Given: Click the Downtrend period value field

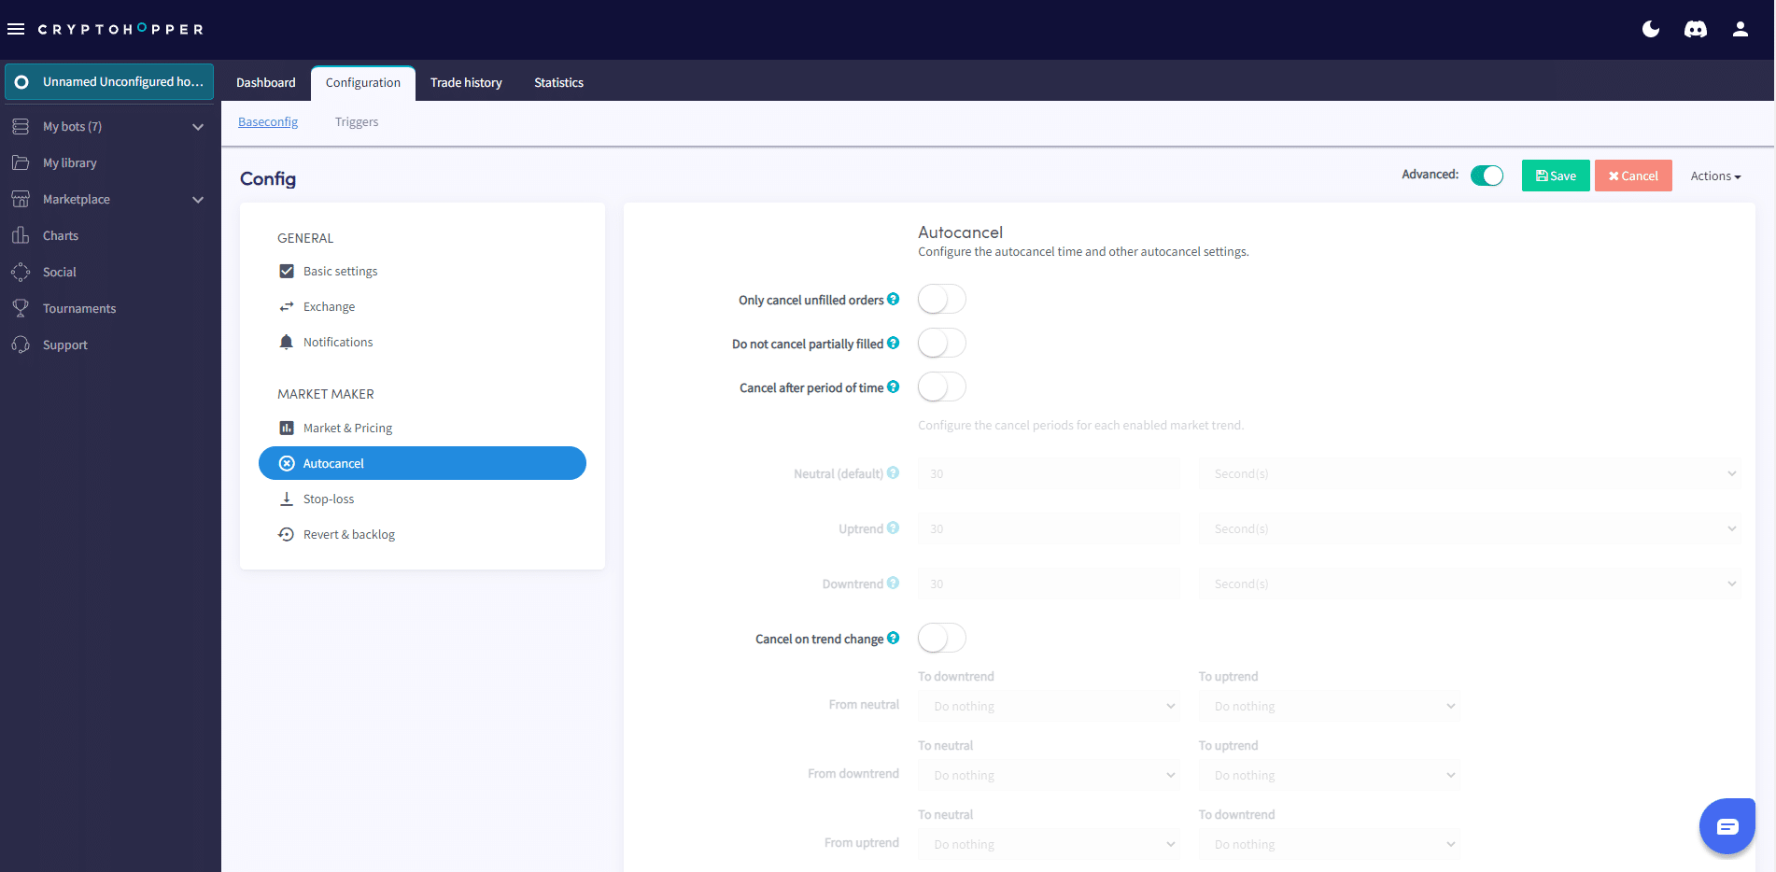Looking at the screenshot, I should coord(1049,584).
